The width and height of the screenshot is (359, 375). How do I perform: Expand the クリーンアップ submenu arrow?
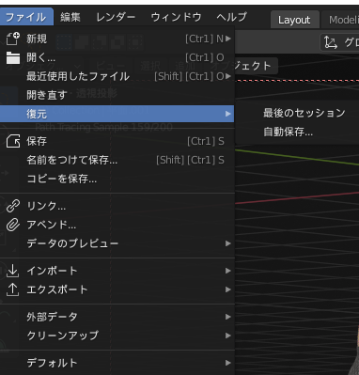(228, 336)
